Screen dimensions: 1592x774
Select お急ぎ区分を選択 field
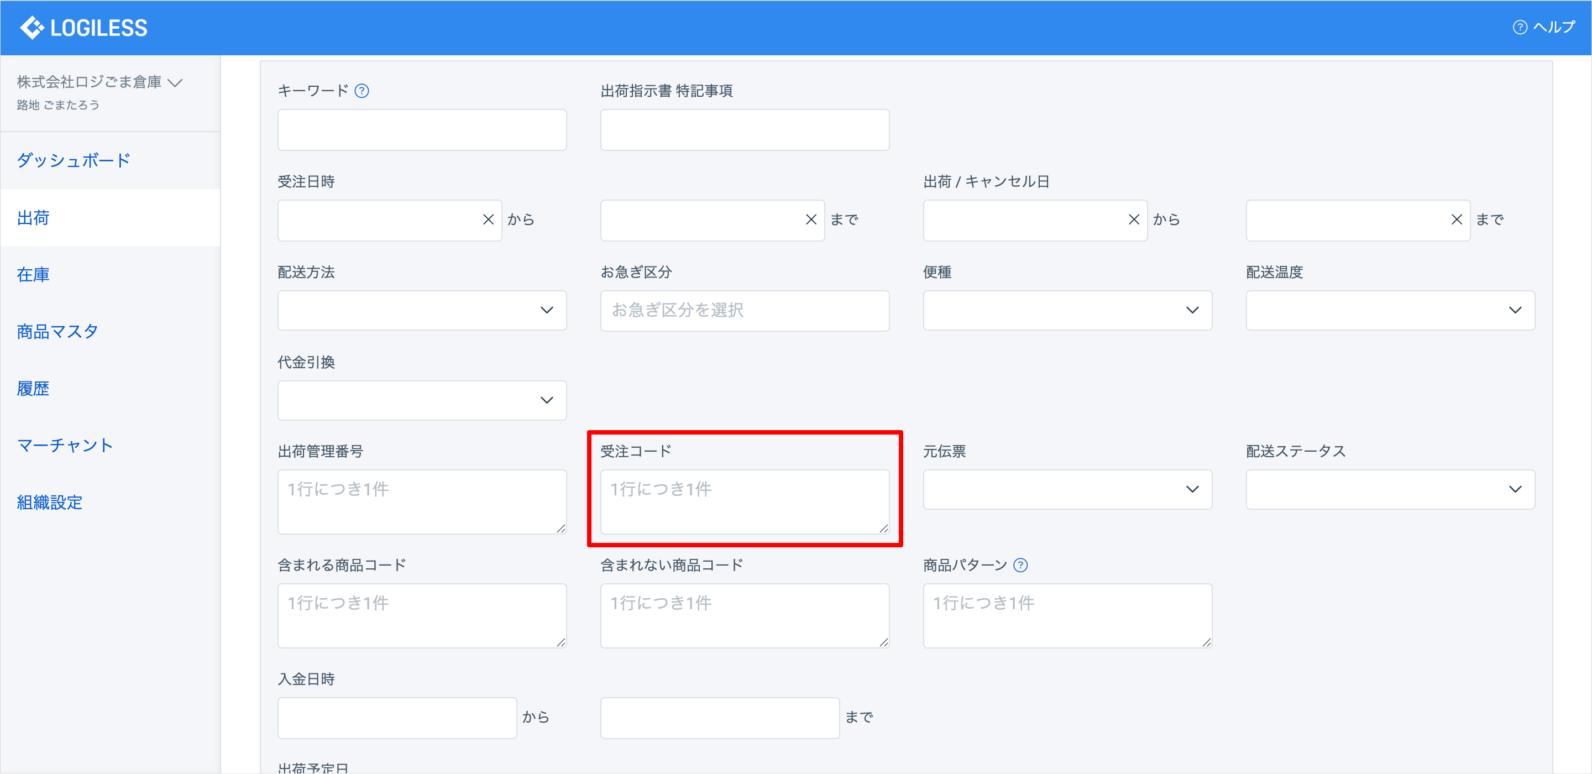pos(745,310)
